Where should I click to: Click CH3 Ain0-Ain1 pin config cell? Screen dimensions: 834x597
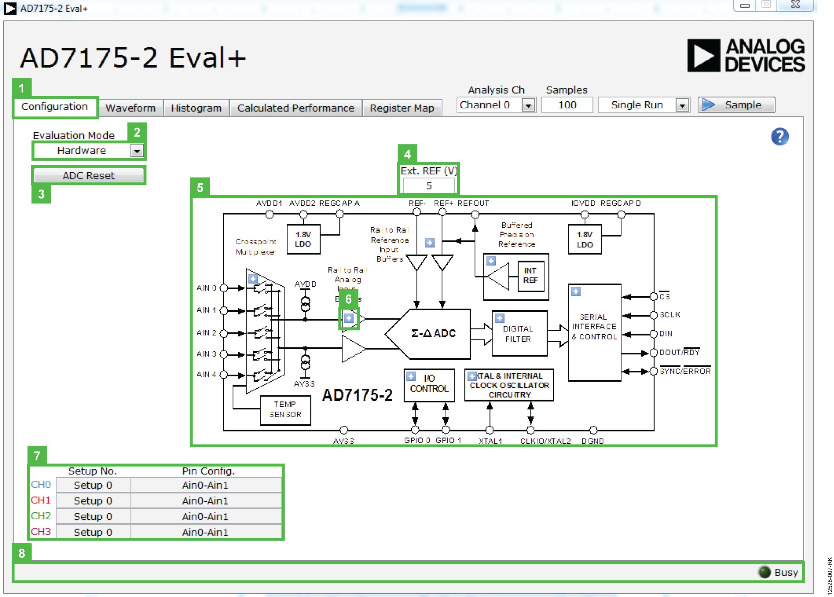[x=206, y=532]
